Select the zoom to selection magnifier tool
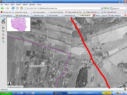The height and width of the screenshot is (95, 127). pyautogui.click(x=3, y=38)
